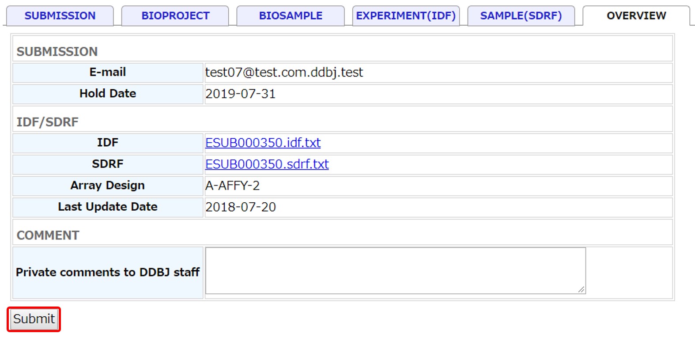The height and width of the screenshot is (337, 695).
Task: Select the EXPERIMENT(IDF) tab
Action: (406, 16)
